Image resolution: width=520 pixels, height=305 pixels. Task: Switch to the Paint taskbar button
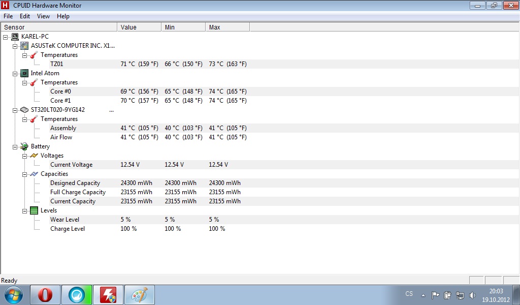[x=140, y=295]
